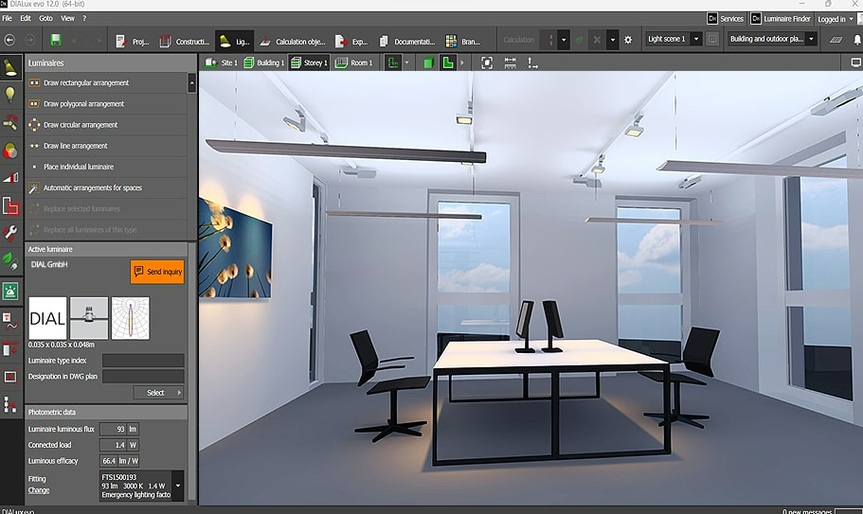Switch to the Documentation tab
This screenshot has width=863, height=514.
pos(407,42)
